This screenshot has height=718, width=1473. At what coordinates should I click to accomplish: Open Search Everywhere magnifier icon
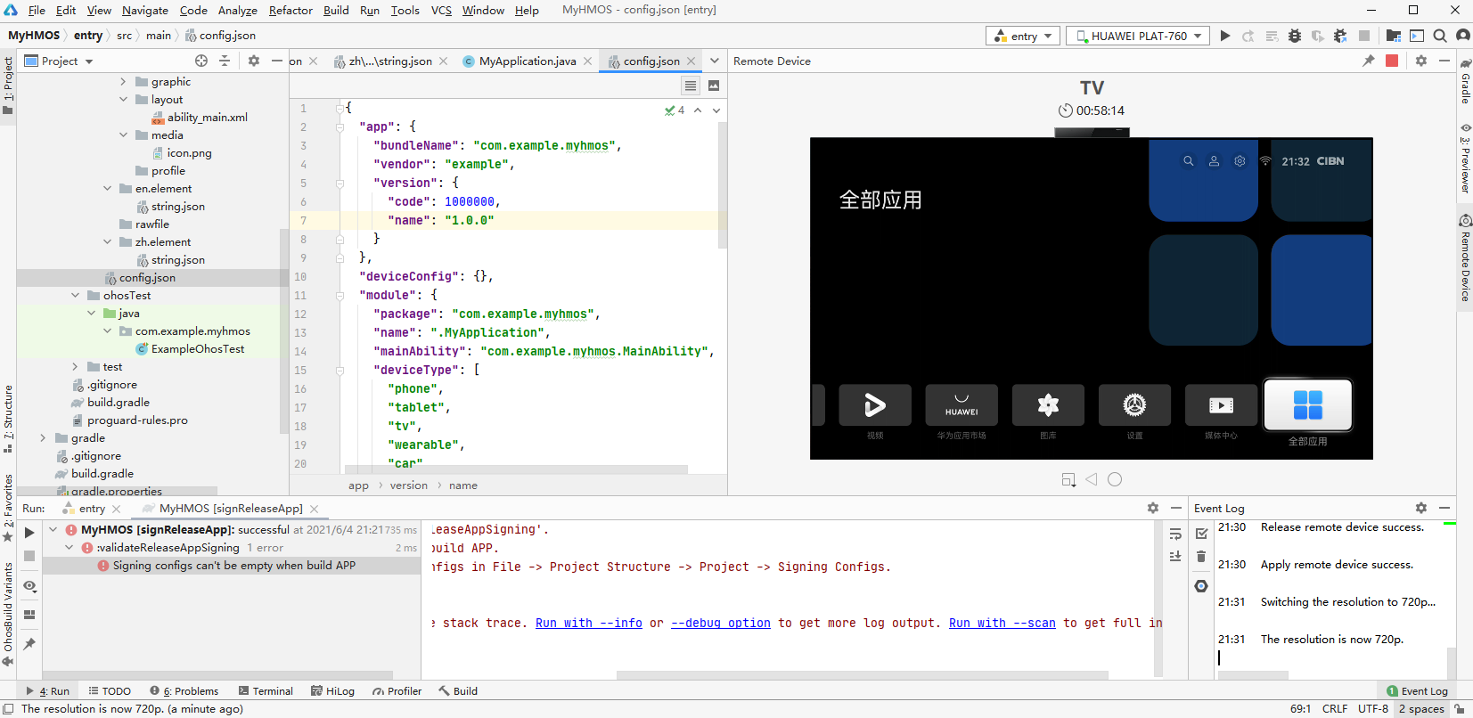click(x=1440, y=36)
